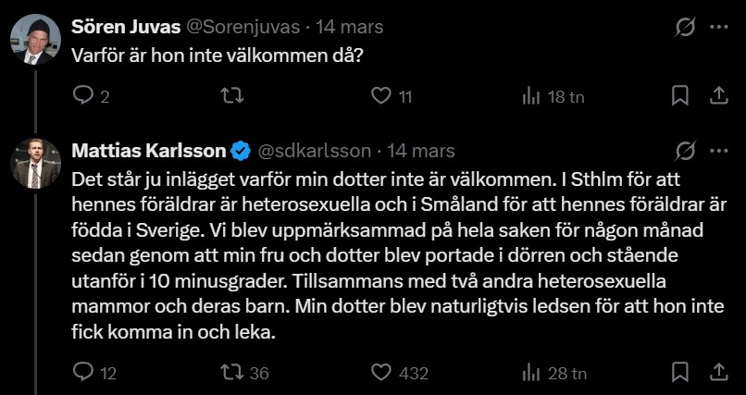Open Grok icon on Sören Juvas's tweet
The image size is (746, 395).
tap(686, 28)
